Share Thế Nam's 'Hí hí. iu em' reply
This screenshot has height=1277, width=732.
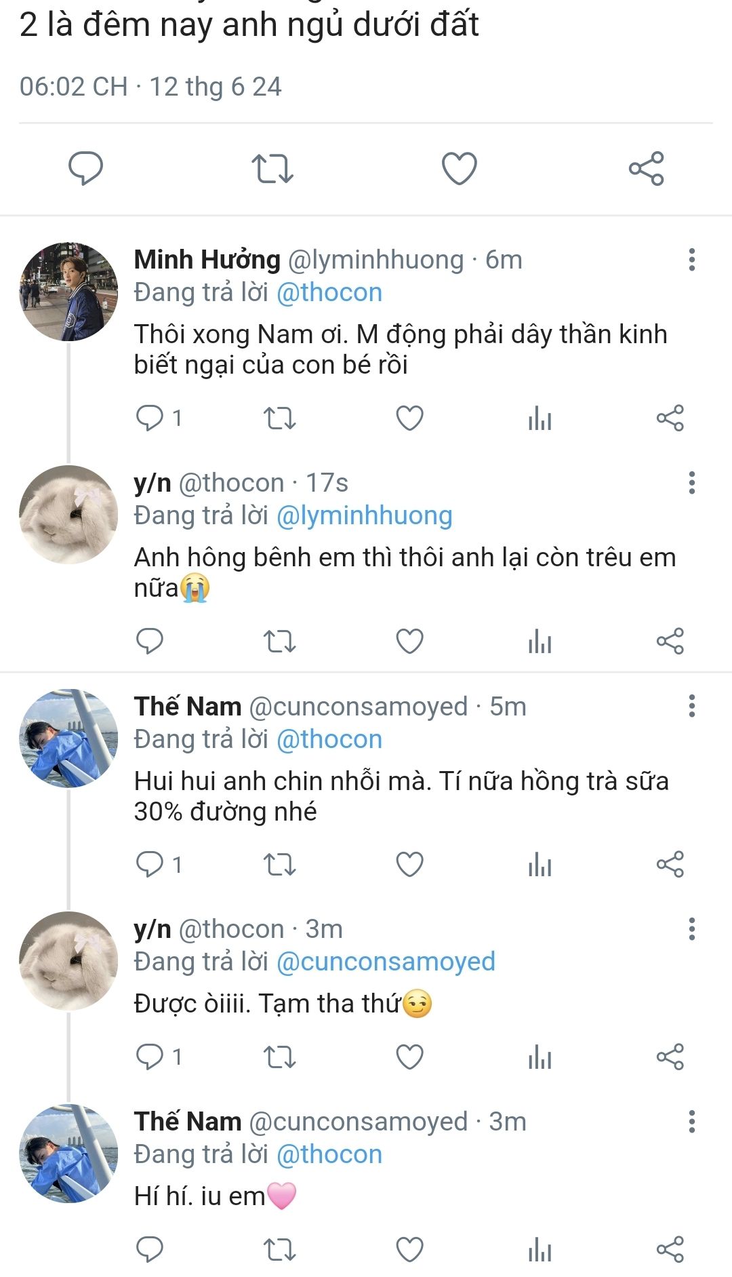click(670, 1249)
